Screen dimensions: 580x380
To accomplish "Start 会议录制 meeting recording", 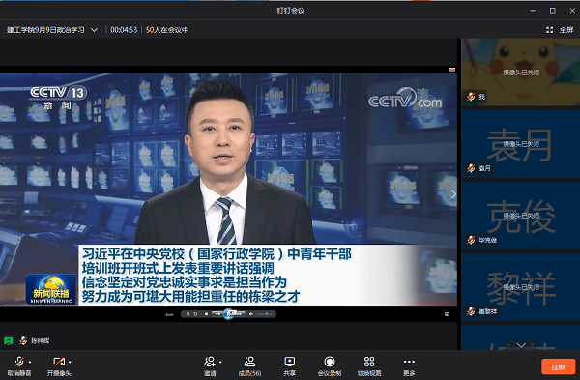I will tap(330, 366).
